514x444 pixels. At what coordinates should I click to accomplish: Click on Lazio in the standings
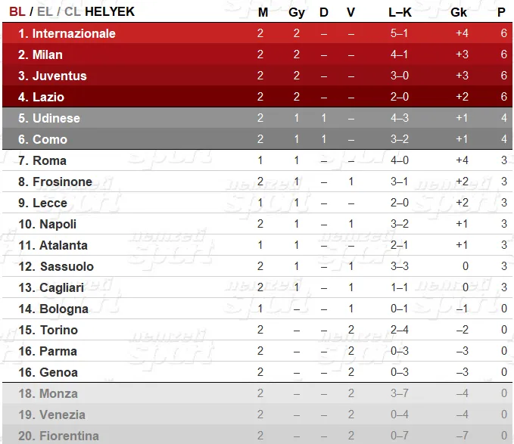pyautogui.click(x=48, y=97)
